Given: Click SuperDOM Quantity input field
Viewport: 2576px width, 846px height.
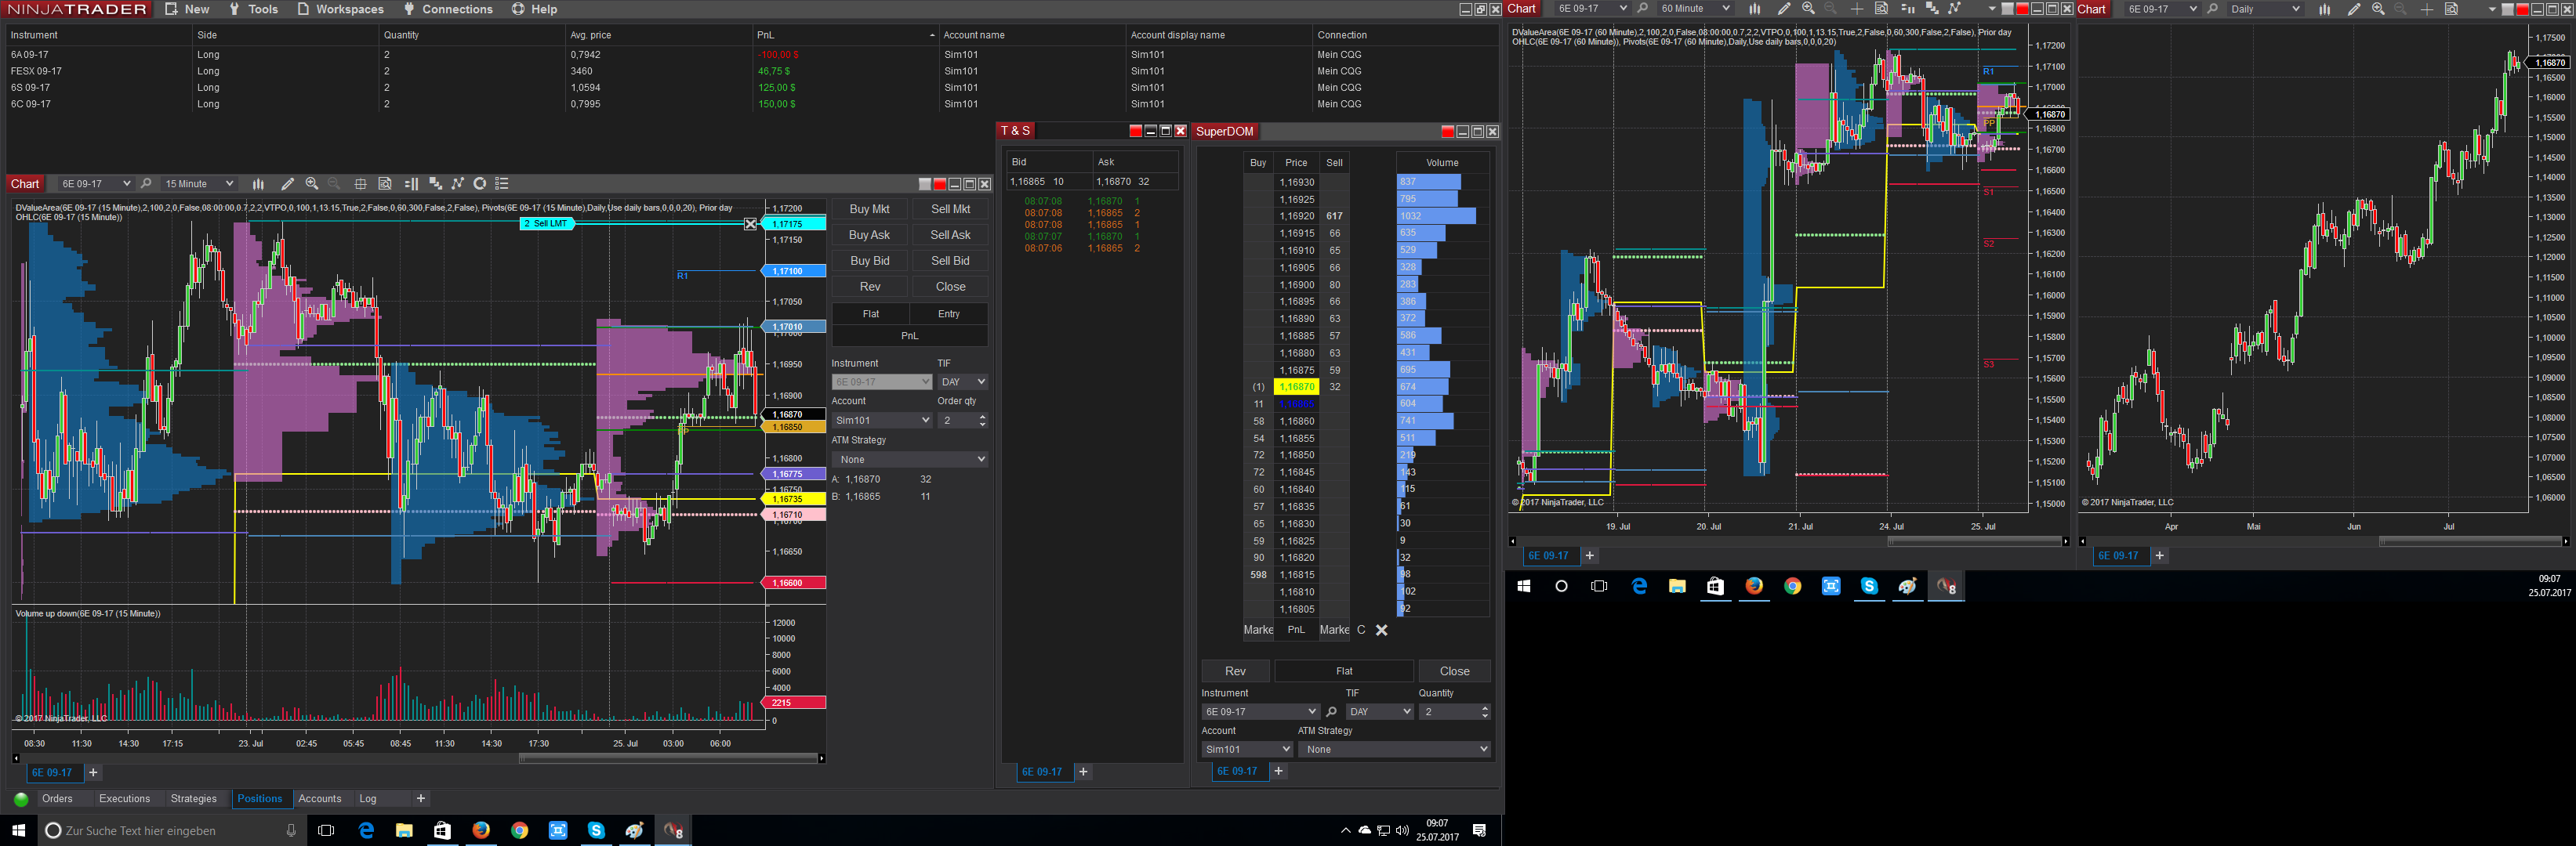Looking at the screenshot, I should tap(1454, 712).
